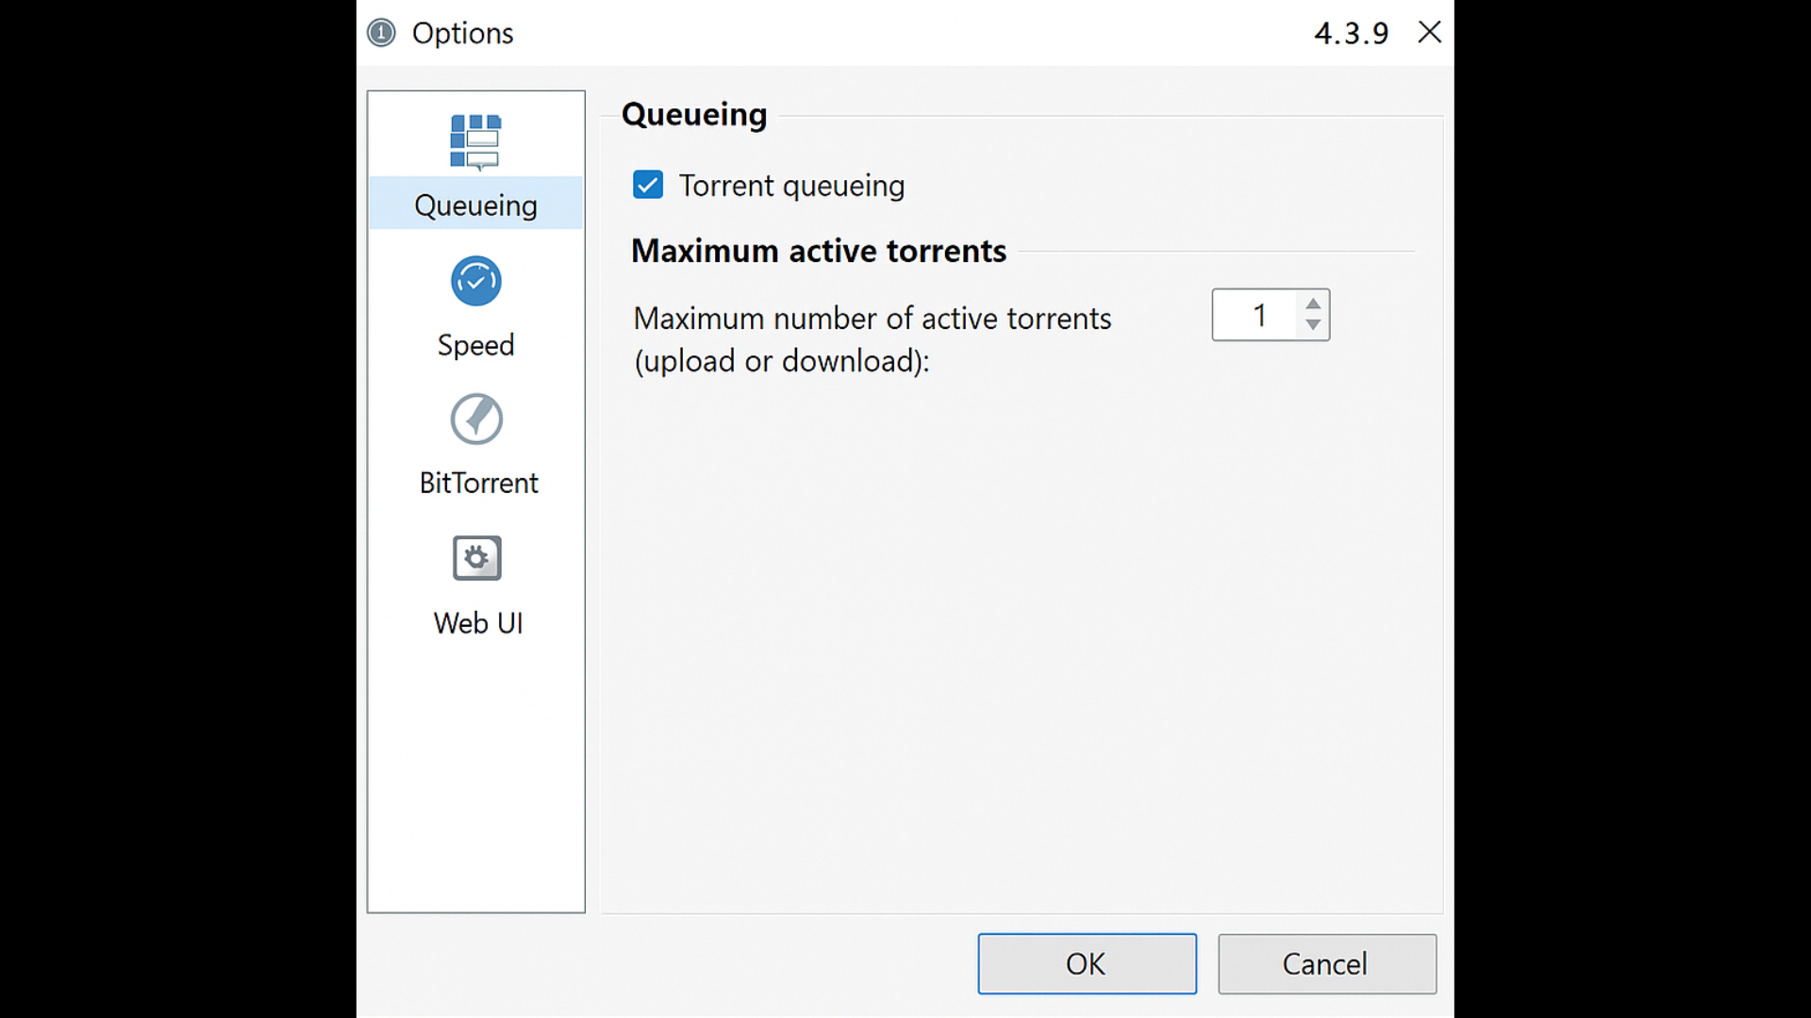The width and height of the screenshot is (1811, 1018).
Task: Select the Queueing label in sidebar
Action: (475, 205)
